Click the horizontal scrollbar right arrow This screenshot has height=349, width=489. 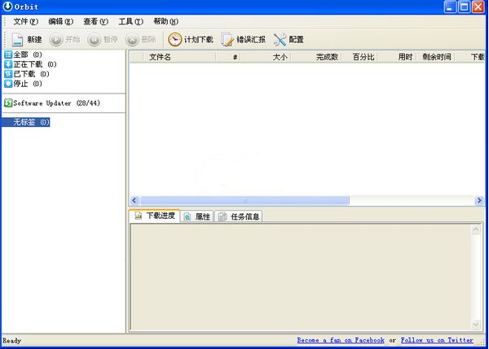click(x=479, y=200)
